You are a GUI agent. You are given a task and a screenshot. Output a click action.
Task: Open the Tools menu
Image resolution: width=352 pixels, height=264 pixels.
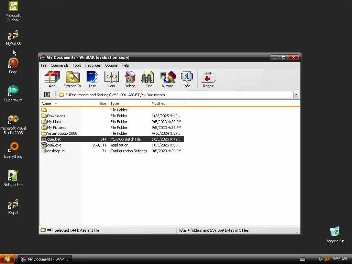pos(77,65)
